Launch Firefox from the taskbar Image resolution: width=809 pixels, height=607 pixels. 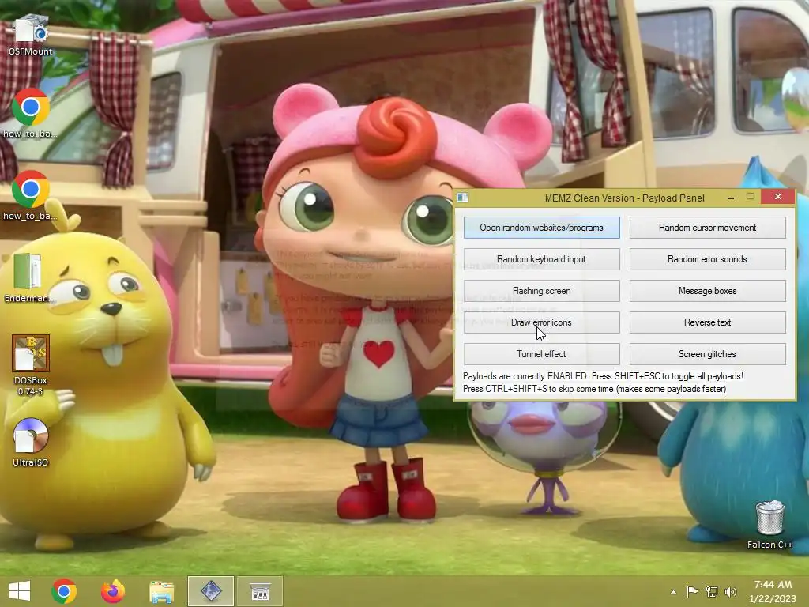click(x=112, y=591)
